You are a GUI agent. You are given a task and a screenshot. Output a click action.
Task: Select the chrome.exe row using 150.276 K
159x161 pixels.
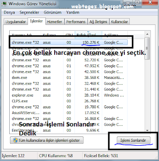69,43
